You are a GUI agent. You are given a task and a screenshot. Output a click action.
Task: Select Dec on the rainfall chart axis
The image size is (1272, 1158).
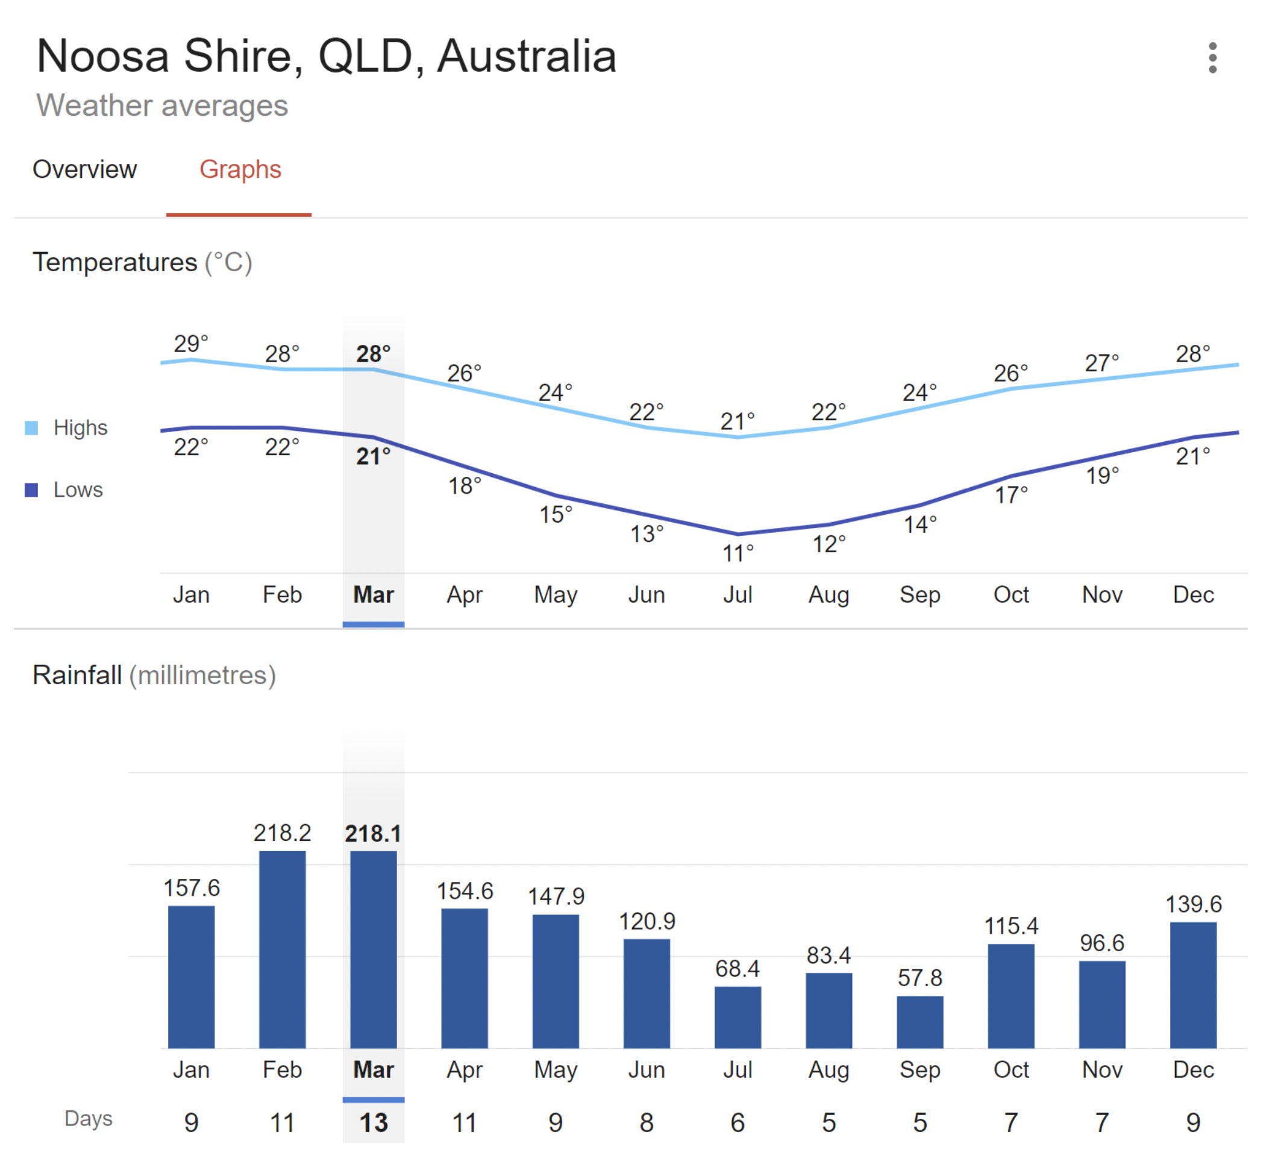pos(1193,1070)
